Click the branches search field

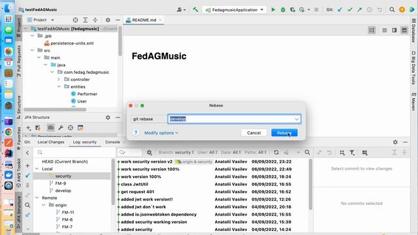(x=74, y=152)
